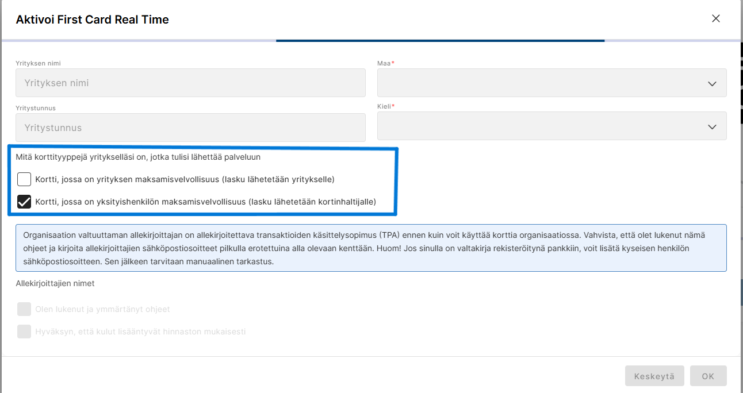Tick the Olen lukenut ja ymmärtänyt ohjeet checkbox
The width and height of the screenshot is (743, 393).
24,309
